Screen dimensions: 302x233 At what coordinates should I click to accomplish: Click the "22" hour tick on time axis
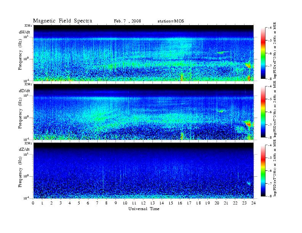pyautogui.click(x=235, y=203)
